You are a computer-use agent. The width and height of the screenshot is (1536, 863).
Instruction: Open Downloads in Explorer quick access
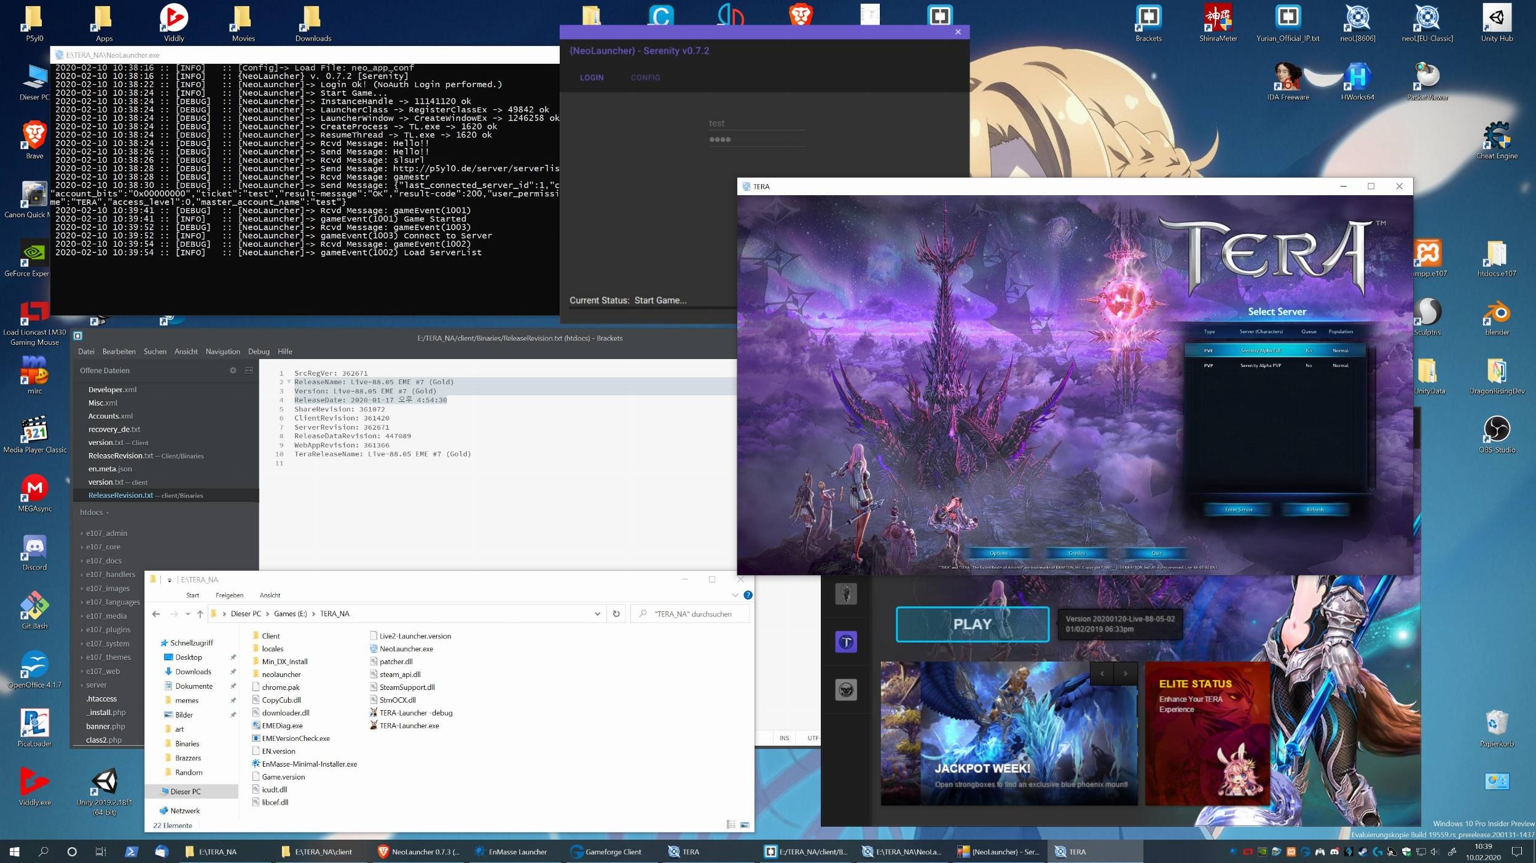(x=193, y=672)
